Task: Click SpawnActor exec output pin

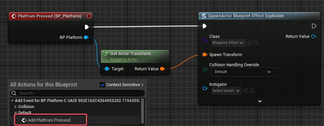Action: click(x=314, y=26)
